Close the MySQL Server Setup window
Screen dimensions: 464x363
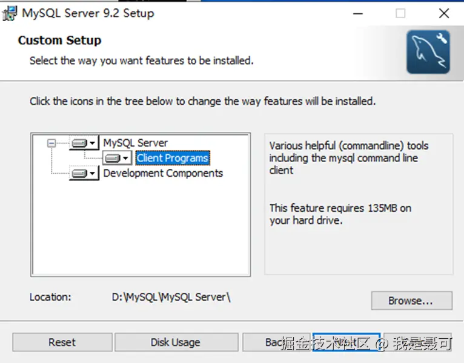pyautogui.click(x=444, y=13)
